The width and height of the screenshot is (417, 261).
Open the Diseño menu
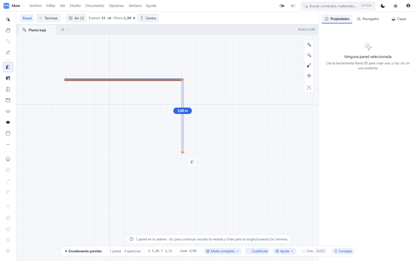[75, 6]
